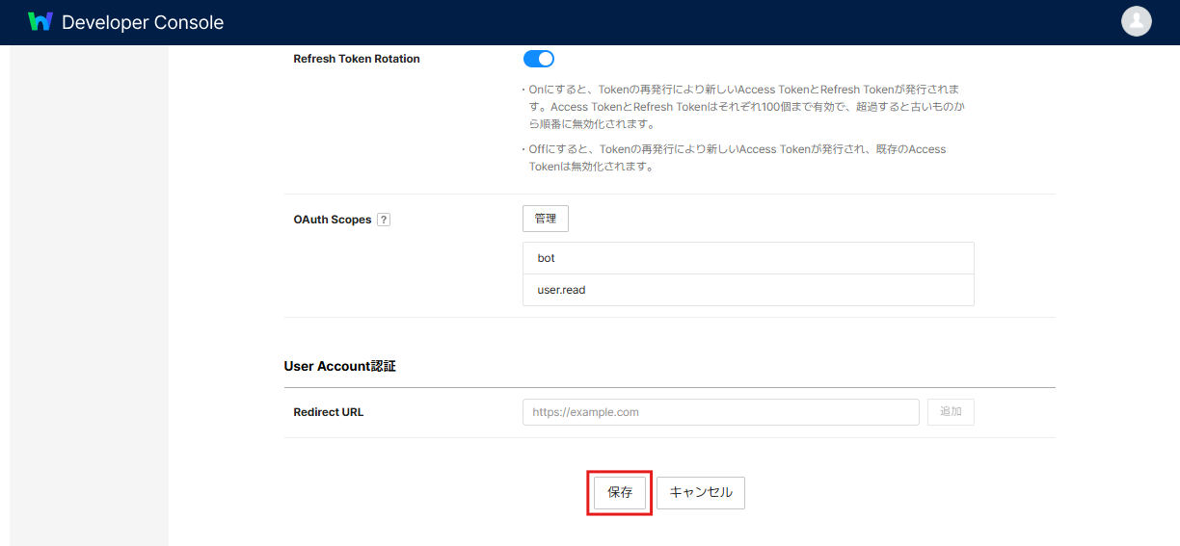This screenshot has width=1180, height=546.
Task: Select the bot scope row
Action: pyautogui.click(x=748, y=258)
